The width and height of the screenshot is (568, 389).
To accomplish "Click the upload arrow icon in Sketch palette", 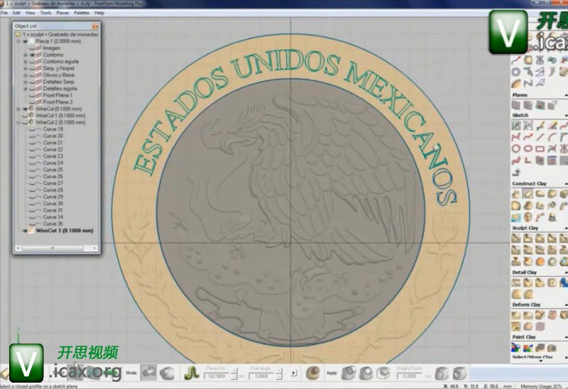I will 517,172.
